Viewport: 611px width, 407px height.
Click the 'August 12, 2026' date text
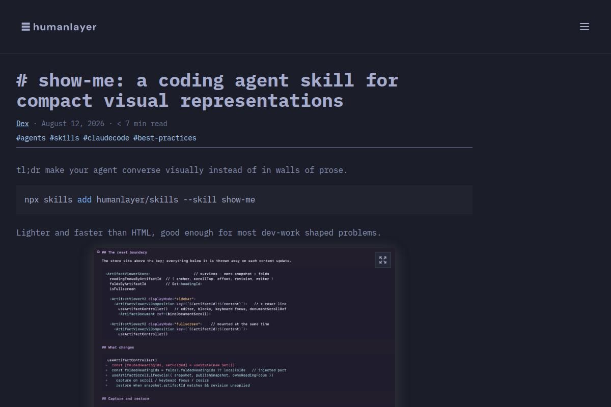click(x=73, y=124)
